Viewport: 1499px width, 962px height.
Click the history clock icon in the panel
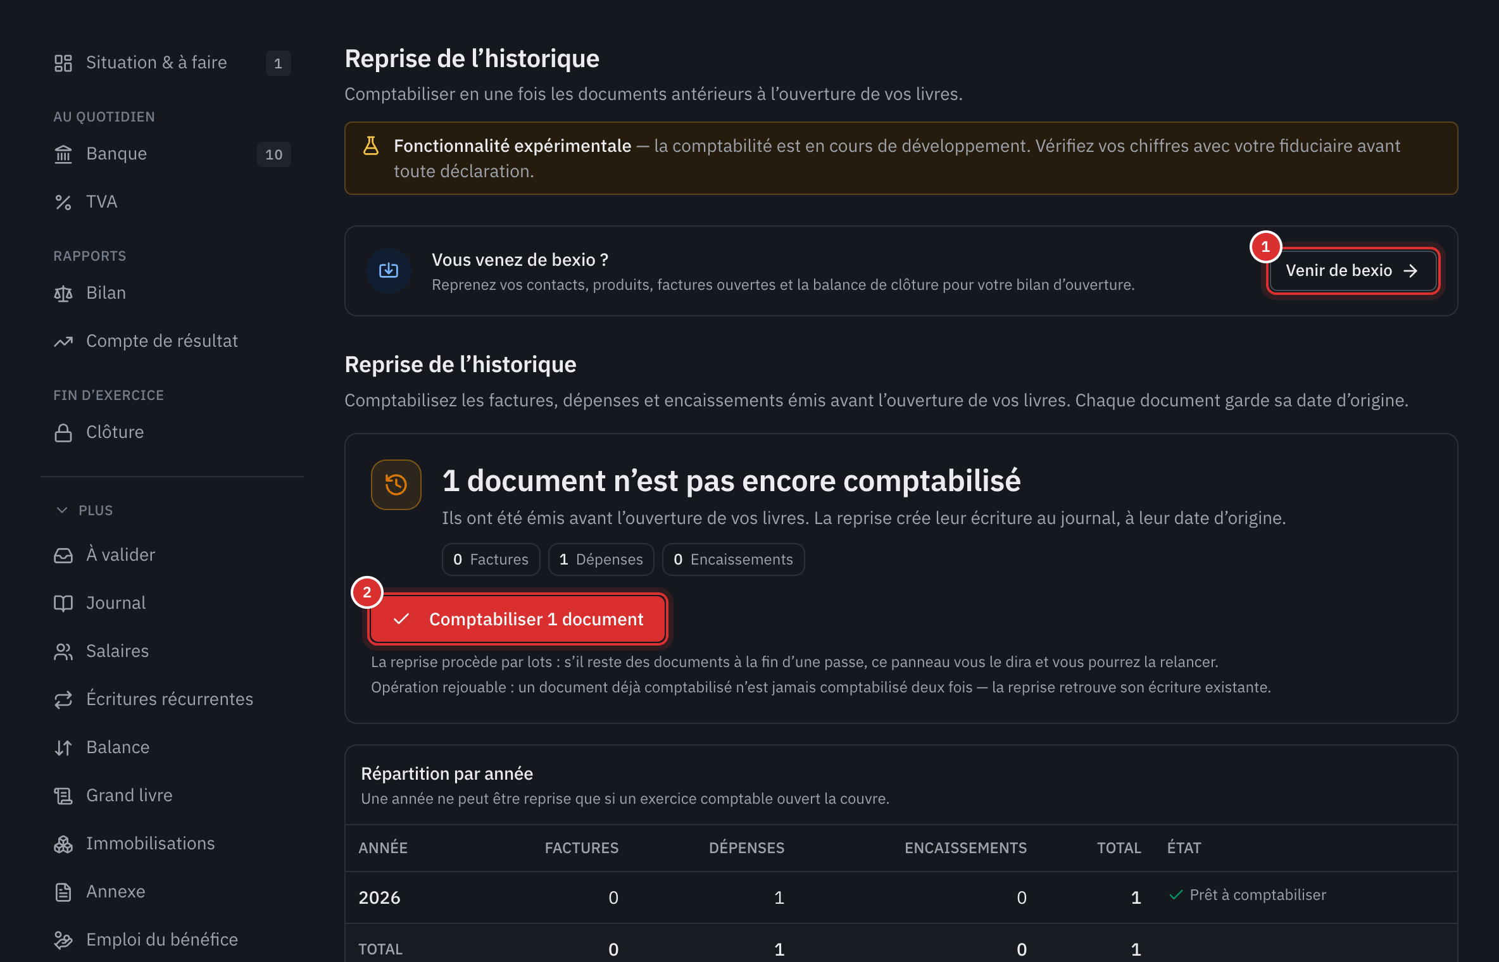click(x=396, y=485)
